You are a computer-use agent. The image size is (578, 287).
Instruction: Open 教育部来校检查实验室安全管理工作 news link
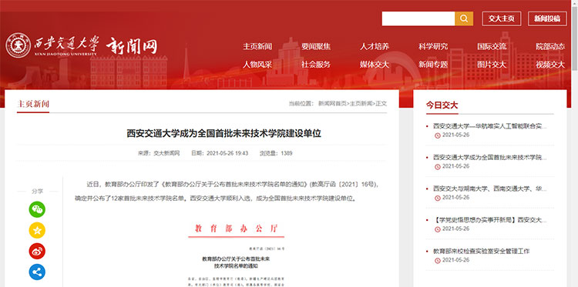pos(482,252)
